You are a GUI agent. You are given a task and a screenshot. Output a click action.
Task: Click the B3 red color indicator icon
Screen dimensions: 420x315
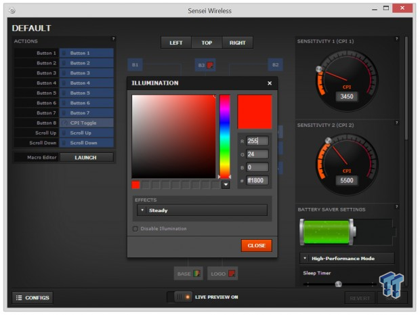210,65
